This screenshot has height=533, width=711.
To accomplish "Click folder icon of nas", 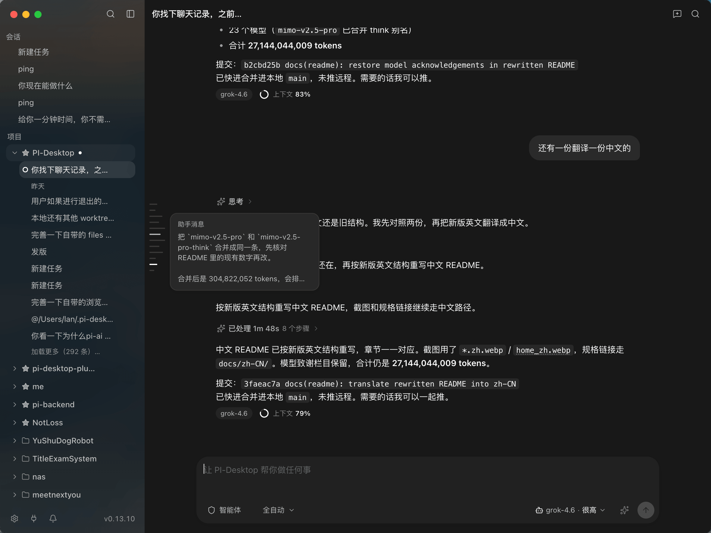I will coord(26,476).
